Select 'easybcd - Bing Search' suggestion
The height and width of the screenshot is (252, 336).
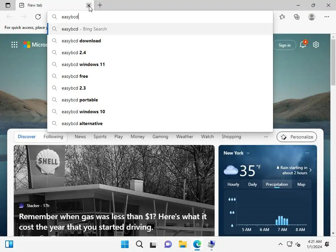coord(160,29)
